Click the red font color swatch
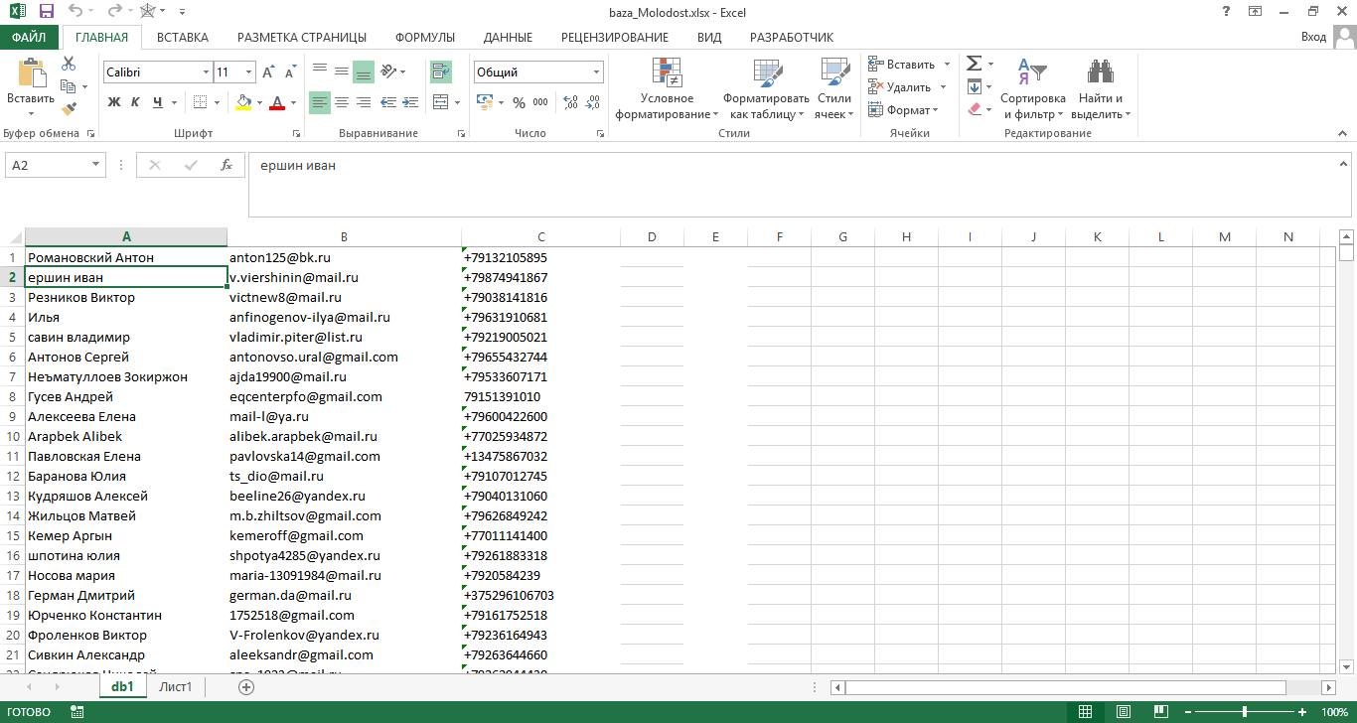 (277, 102)
